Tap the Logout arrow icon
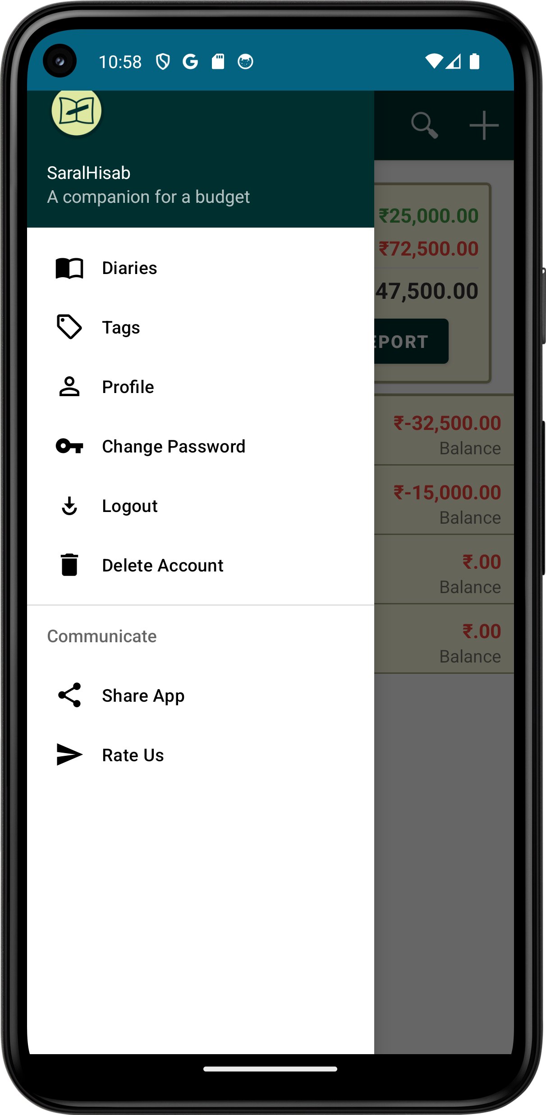The width and height of the screenshot is (546, 1115). click(69, 506)
